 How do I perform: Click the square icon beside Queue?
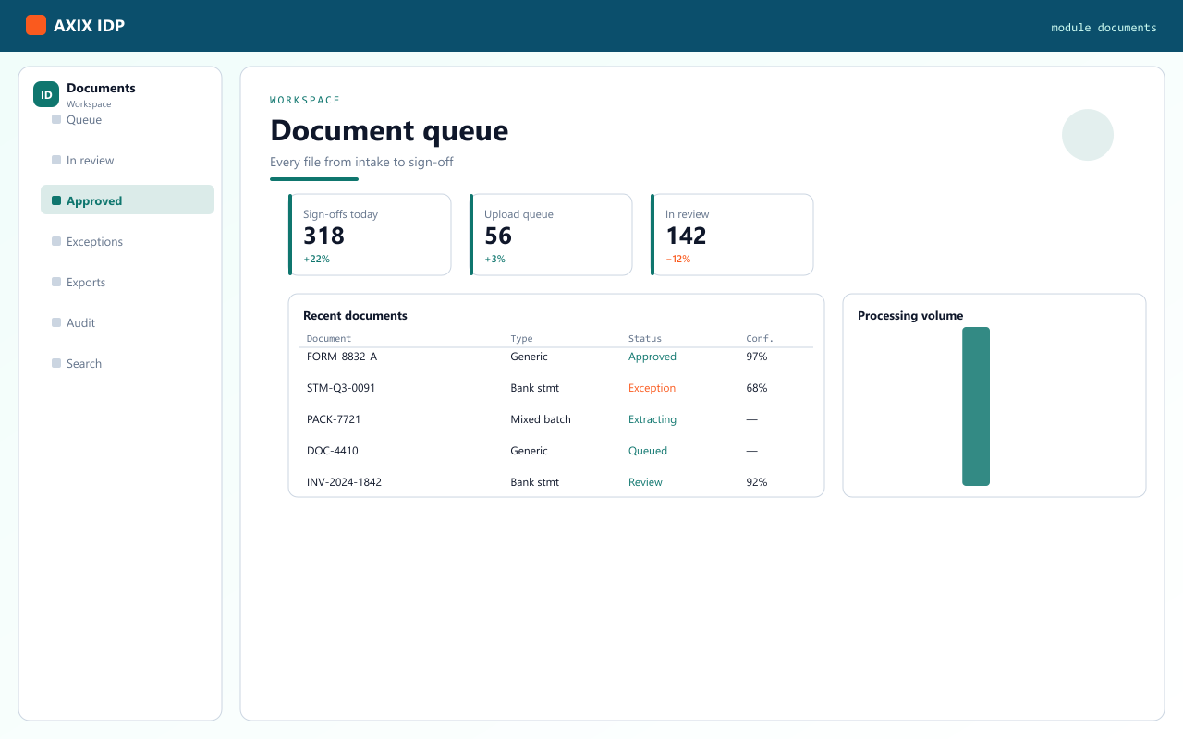click(56, 120)
